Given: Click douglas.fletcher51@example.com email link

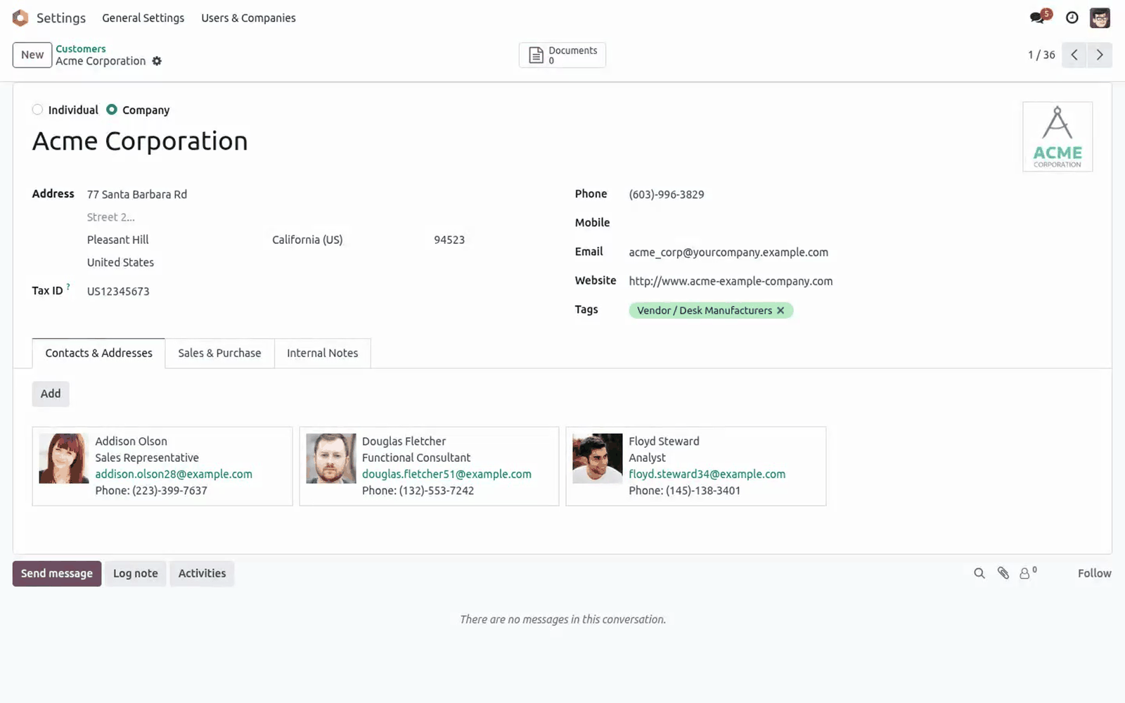Looking at the screenshot, I should click(446, 475).
